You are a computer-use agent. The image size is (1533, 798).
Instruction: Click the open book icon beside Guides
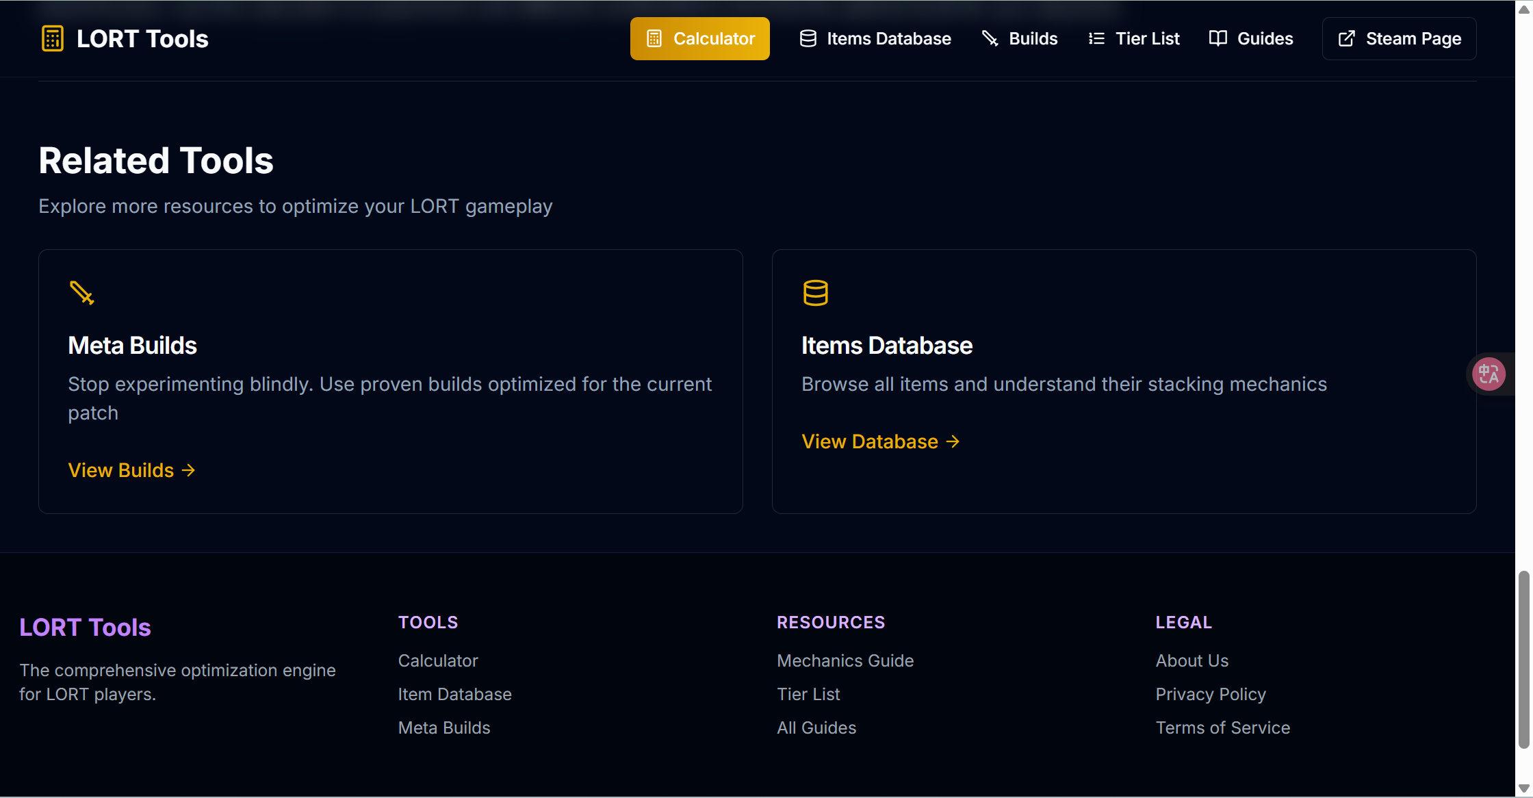pyautogui.click(x=1218, y=38)
